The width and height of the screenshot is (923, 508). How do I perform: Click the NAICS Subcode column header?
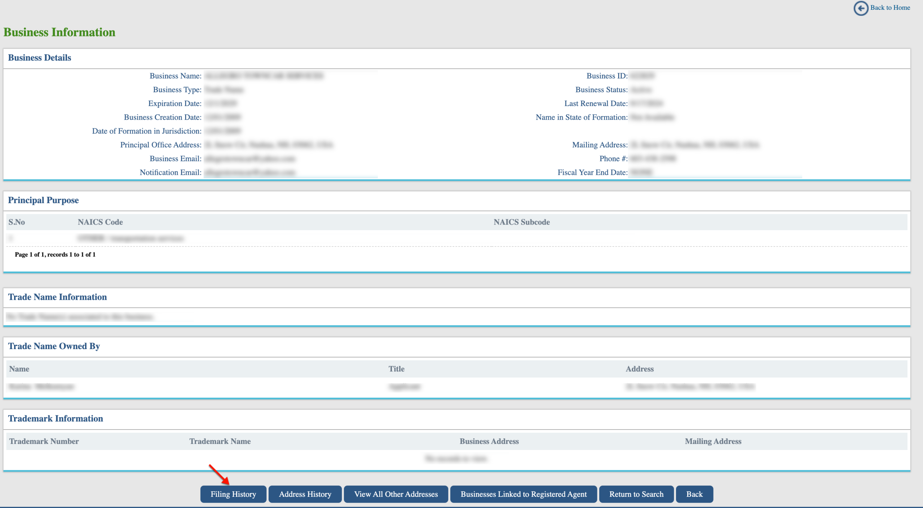pos(522,222)
